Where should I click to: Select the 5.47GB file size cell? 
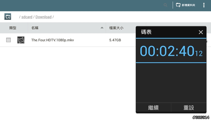115,40
